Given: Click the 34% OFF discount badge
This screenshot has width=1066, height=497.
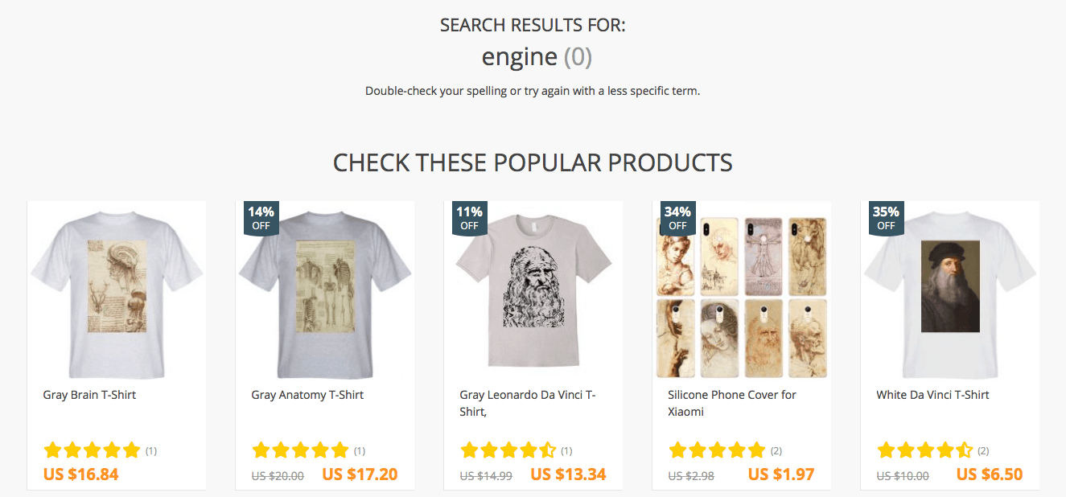Looking at the screenshot, I should (677, 219).
